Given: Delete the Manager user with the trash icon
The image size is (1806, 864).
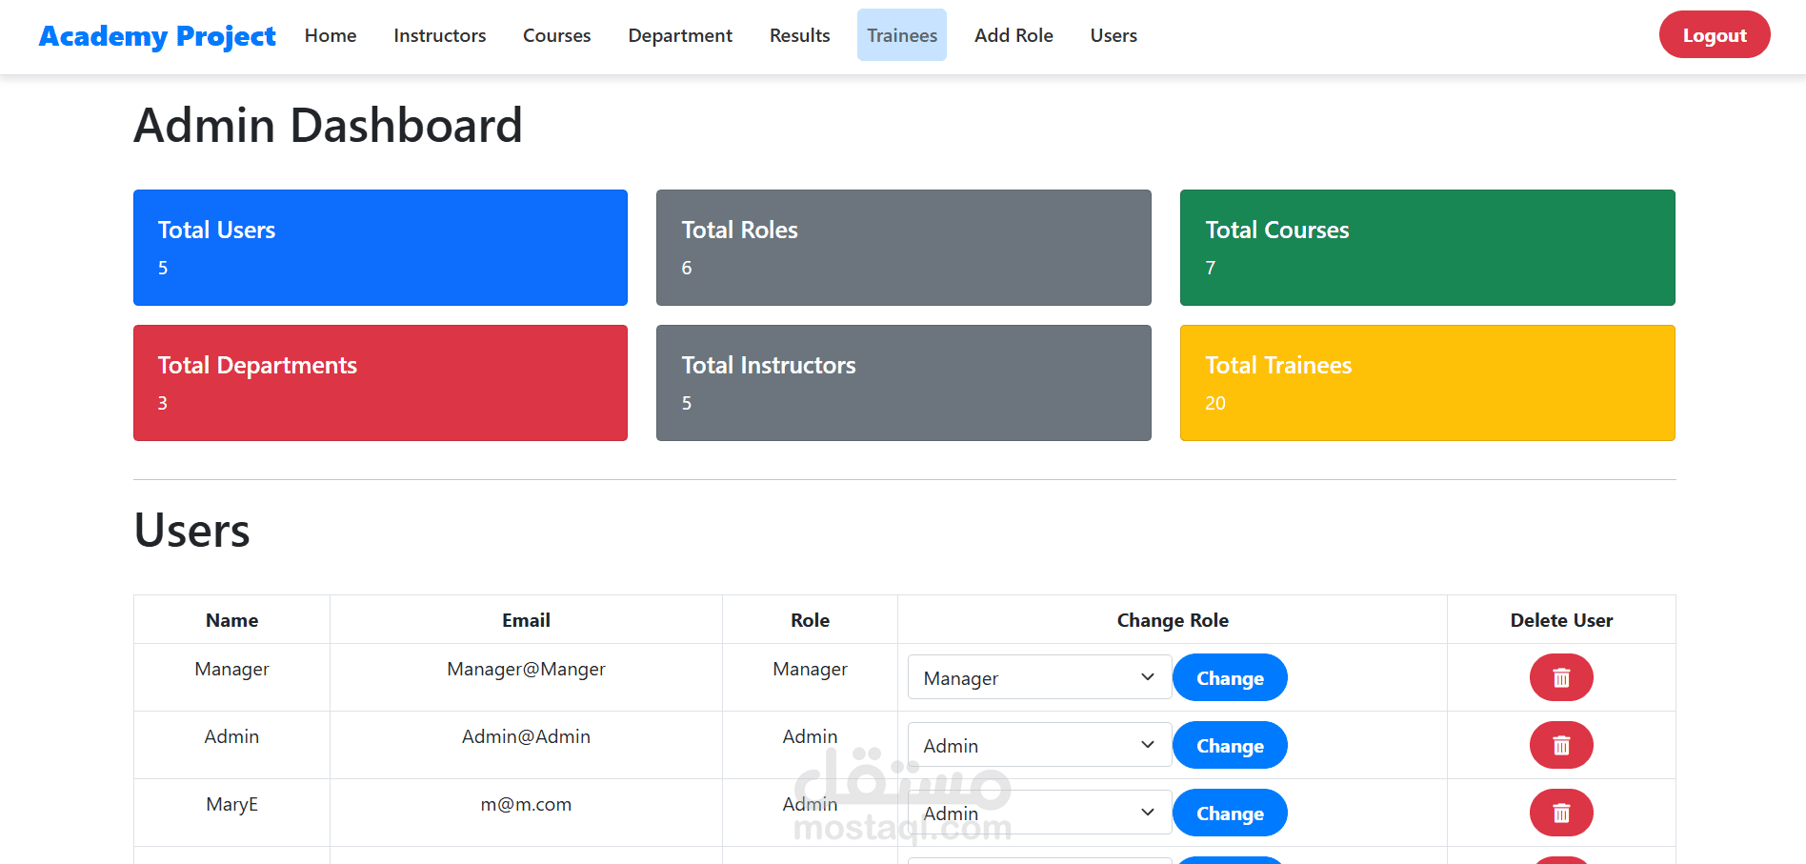Looking at the screenshot, I should point(1561,677).
